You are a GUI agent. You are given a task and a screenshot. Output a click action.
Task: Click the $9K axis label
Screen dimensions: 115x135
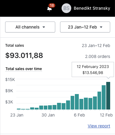(9, 91)
